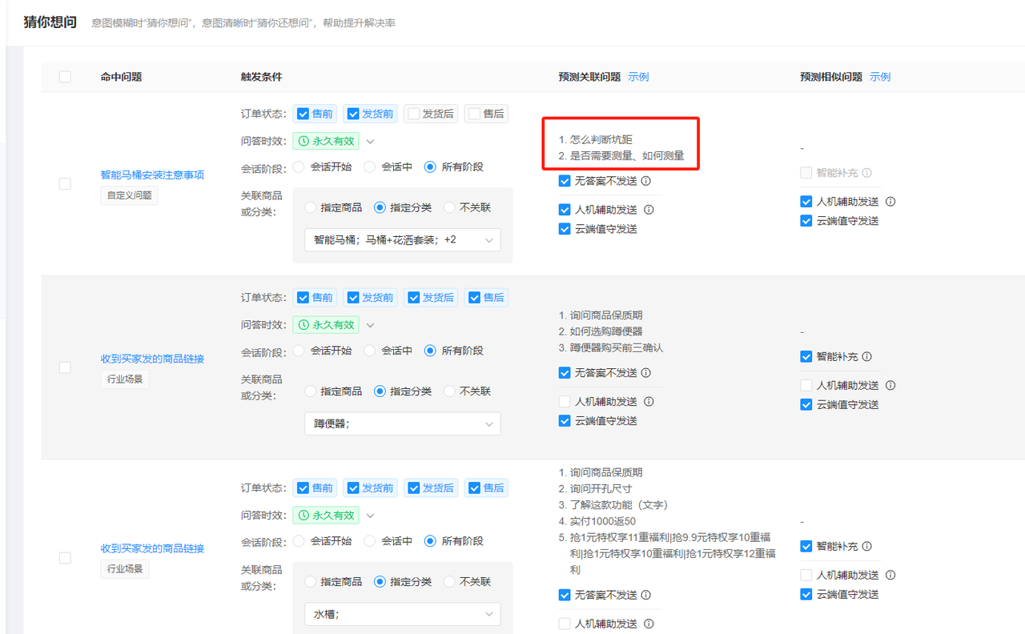Uncheck 云端值守发送 under 预测相似问题, 智能马桶 row
Screen dimensions: 1025x634
(806, 221)
